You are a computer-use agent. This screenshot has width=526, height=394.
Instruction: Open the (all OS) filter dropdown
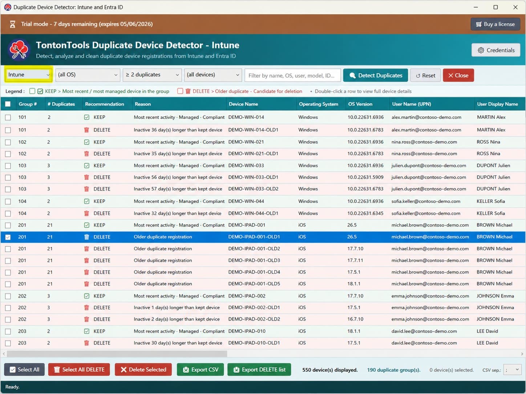pyautogui.click(x=88, y=75)
